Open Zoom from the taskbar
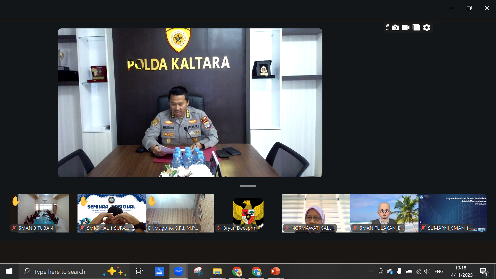This screenshot has height=279, width=496. (179, 271)
